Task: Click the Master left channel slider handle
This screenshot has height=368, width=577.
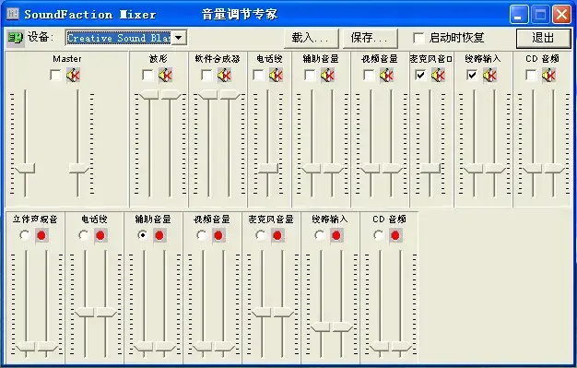Action: tap(25, 169)
